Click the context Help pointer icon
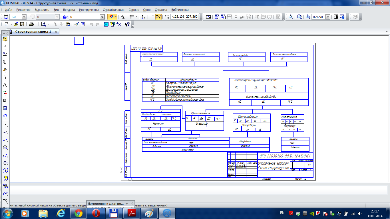 127,24
